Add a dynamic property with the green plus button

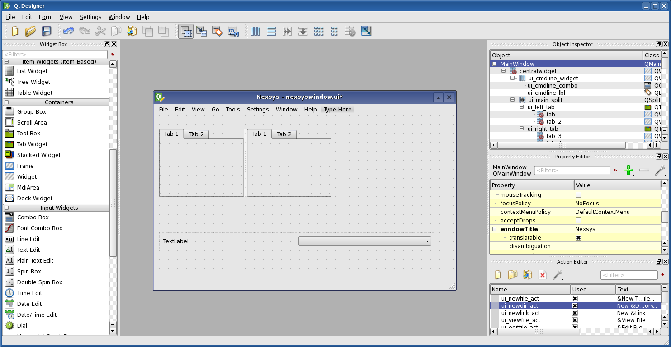tap(628, 171)
